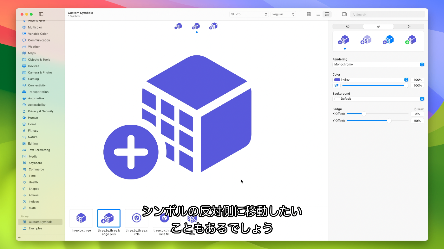Toggle the sidebar panel icon

(41, 14)
